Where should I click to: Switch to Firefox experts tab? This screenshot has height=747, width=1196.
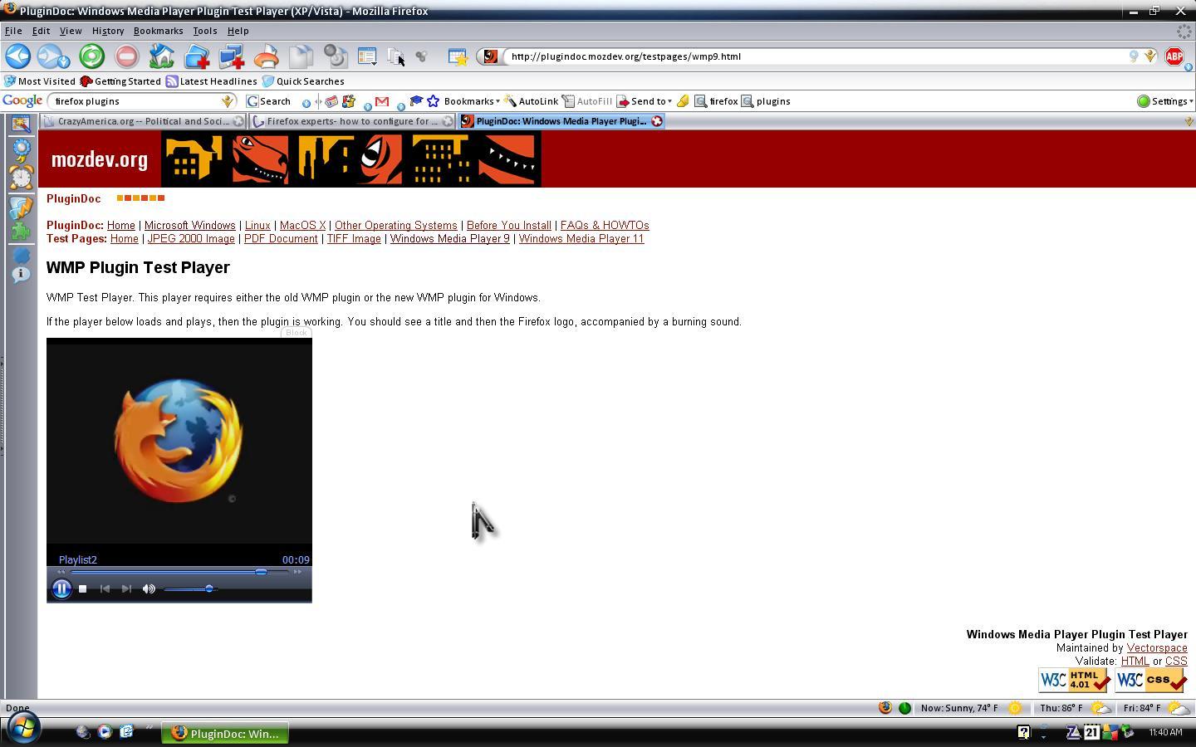click(x=352, y=121)
